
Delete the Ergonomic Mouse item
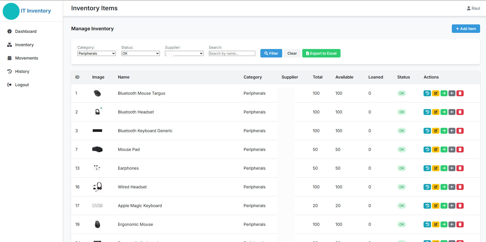click(460, 224)
